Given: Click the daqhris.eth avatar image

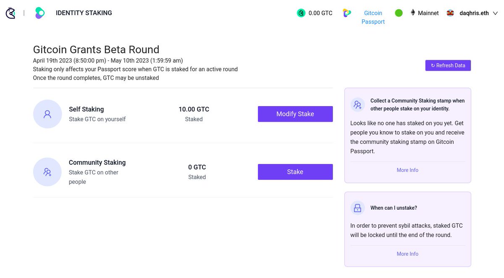Looking at the screenshot, I should point(450,13).
